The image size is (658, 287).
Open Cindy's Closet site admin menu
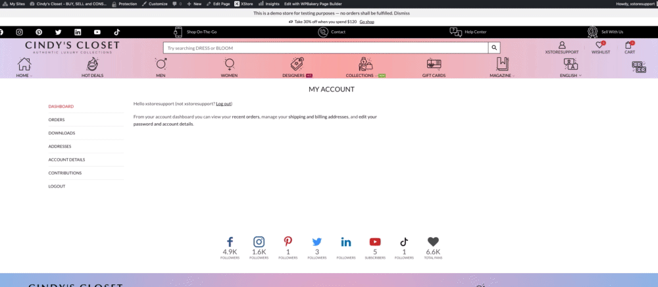click(68, 4)
